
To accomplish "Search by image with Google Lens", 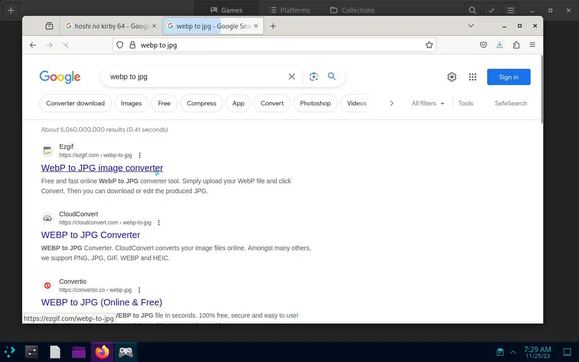I will click(314, 76).
